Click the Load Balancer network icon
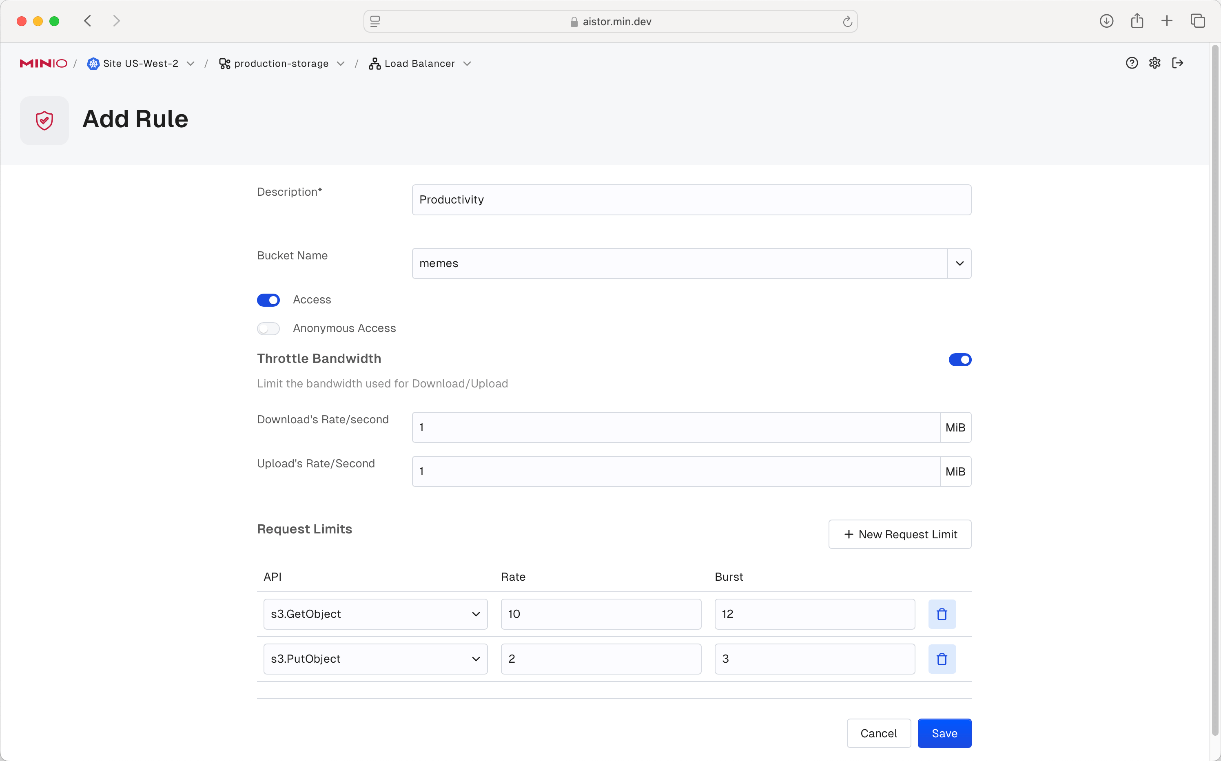Viewport: 1221px width, 761px height. point(374,63)
